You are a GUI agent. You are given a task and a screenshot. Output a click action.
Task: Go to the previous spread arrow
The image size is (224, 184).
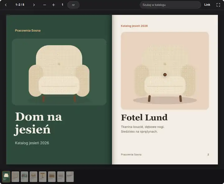pyautogui.click(x=6, y=5)
